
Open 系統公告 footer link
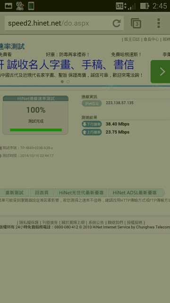pyautogui.click(x=96, y=223)
